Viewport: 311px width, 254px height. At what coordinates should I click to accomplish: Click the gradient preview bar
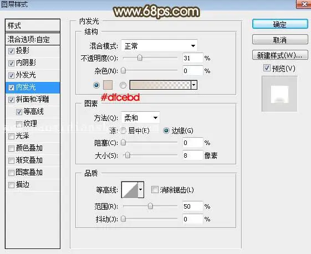tap(160, 85)
